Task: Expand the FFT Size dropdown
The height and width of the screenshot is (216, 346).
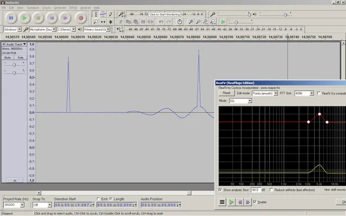Action: pyautogui.click(x=311, y=93)
